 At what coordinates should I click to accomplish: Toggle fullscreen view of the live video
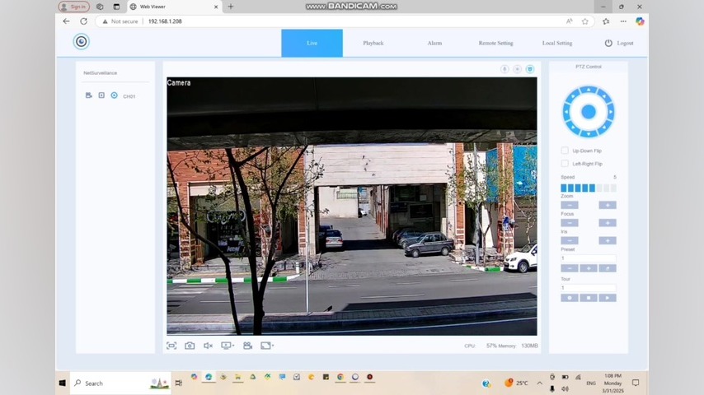tap(171, 346)
